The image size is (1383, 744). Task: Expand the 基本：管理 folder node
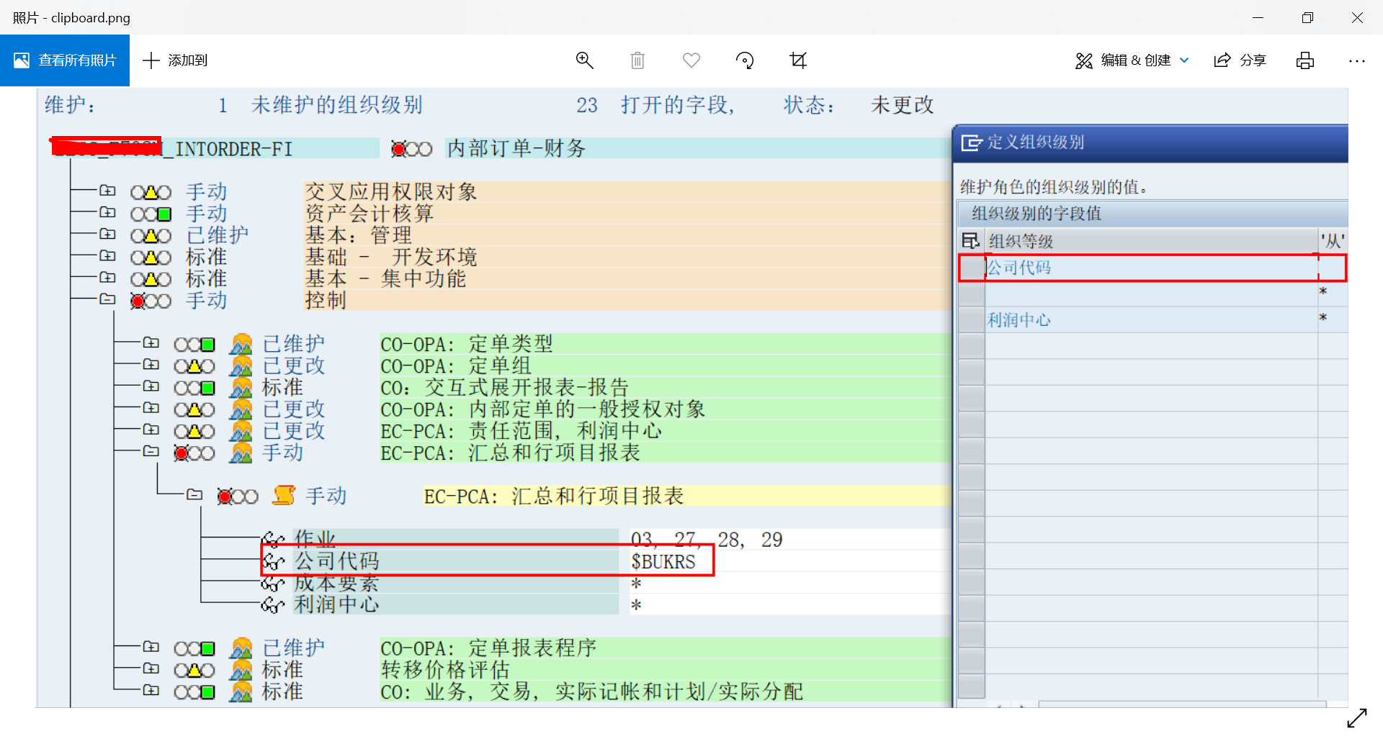(107, 233)
